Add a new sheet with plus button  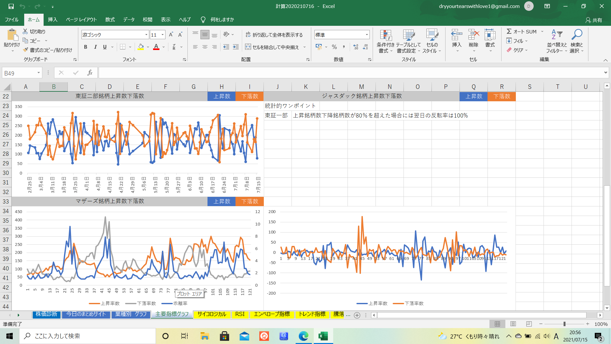pyautogui.click(x=357, y=315)
